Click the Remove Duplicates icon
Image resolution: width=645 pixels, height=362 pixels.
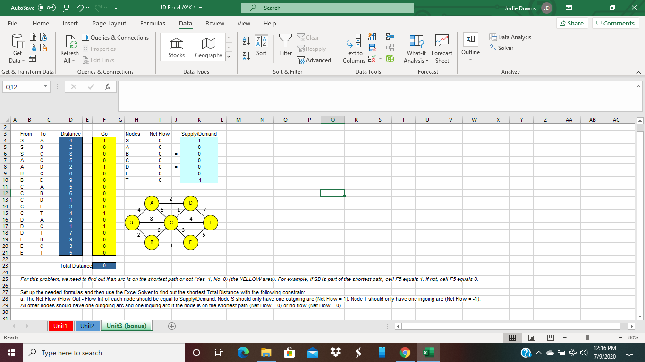[x=372, y=48]
